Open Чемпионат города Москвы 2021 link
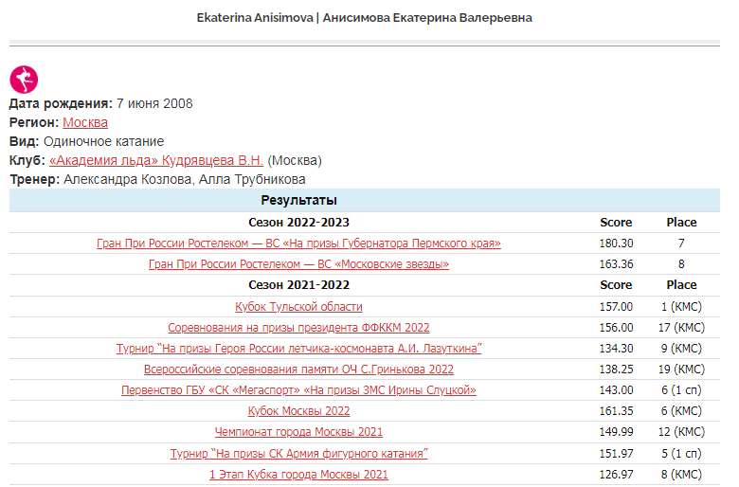This screenshot has width=739, height=487. tap(298, 431)
